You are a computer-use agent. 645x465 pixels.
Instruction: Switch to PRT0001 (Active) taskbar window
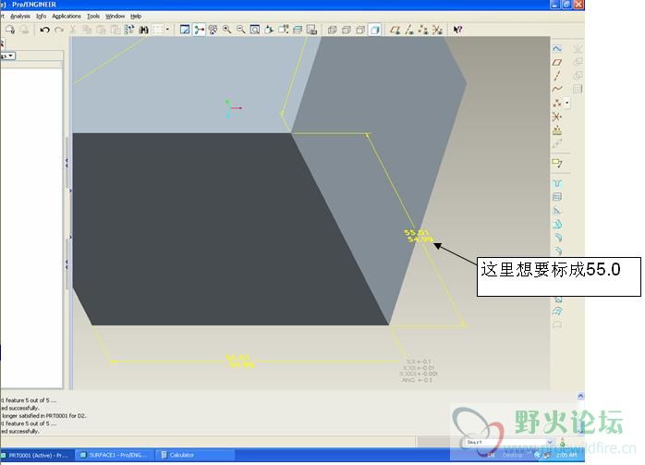[37, 455]
